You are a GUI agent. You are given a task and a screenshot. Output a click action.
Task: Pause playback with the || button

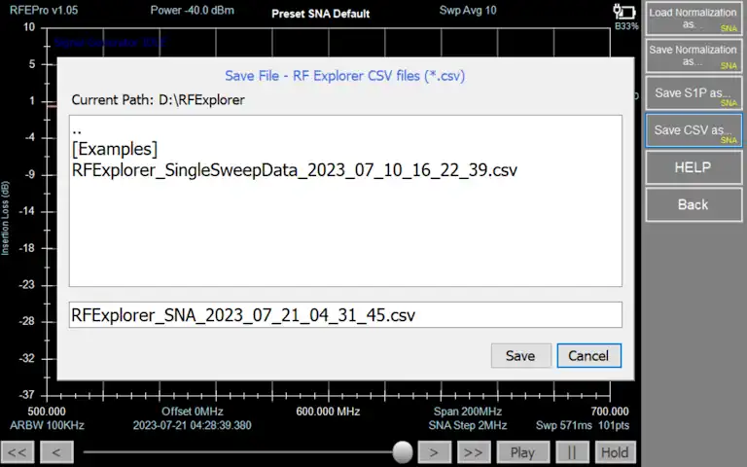coord(572,452)
